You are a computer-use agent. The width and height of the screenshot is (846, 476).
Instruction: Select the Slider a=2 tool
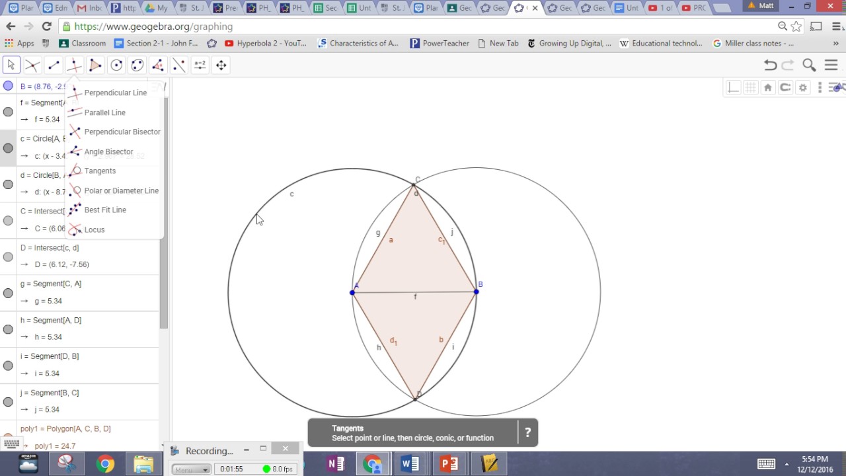click(200, 65)
